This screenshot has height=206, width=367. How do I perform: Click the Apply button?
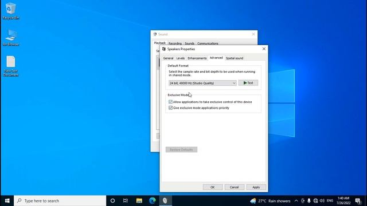click(256, 187)
